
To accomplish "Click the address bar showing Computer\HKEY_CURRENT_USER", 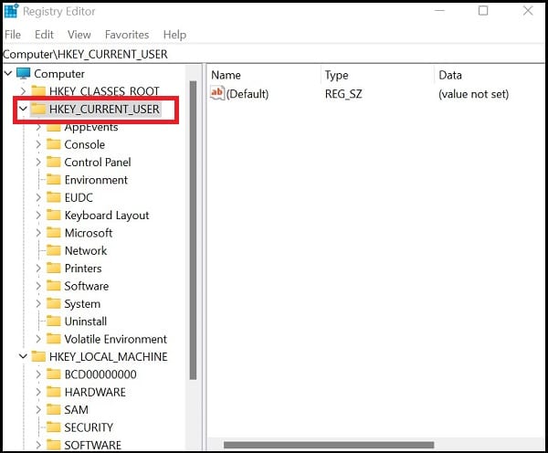I will point(274,54).
